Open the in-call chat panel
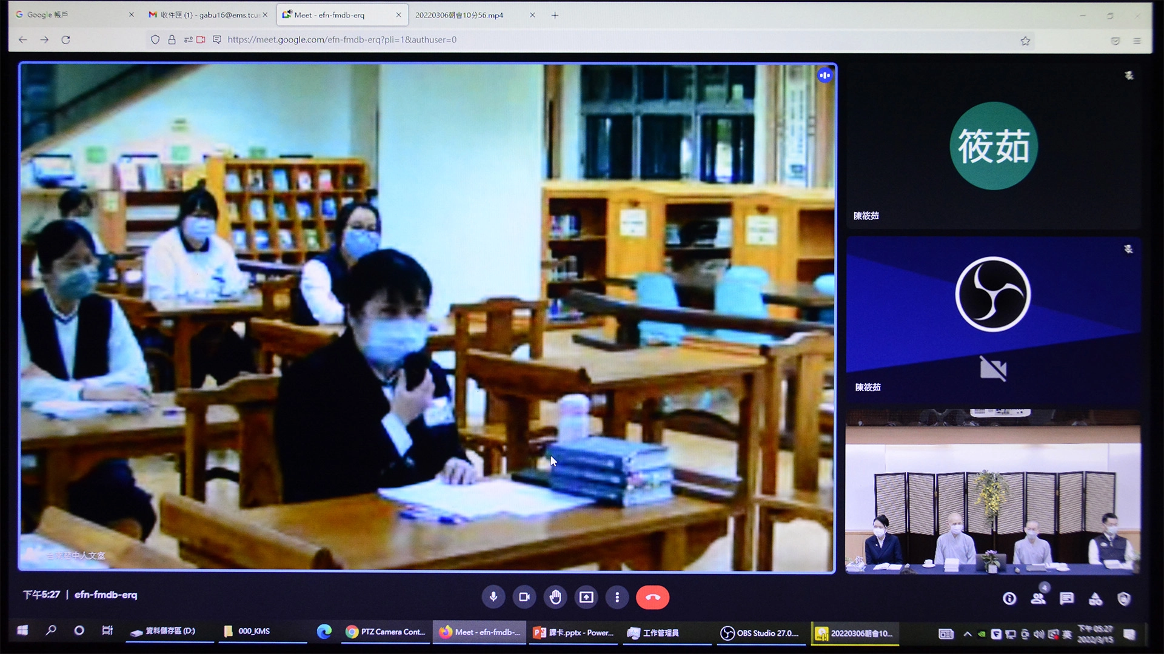Screen dimensions: 1164x654 click(1067, 599)
